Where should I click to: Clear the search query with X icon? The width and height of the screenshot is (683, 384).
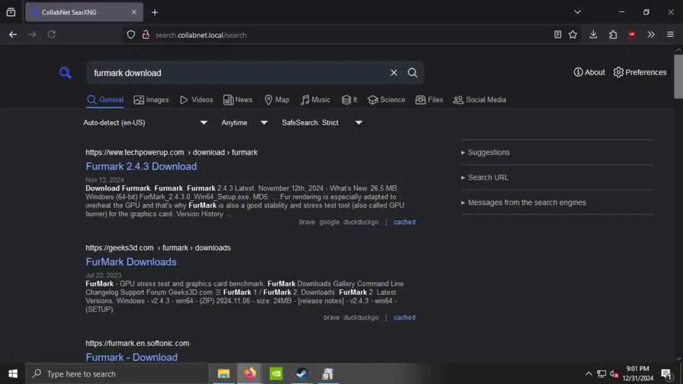pyautogui.click(x=394, y=73)
